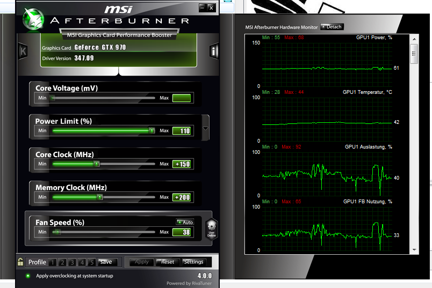
Task: Edit the Core Clock value +150
Action: 182,164
